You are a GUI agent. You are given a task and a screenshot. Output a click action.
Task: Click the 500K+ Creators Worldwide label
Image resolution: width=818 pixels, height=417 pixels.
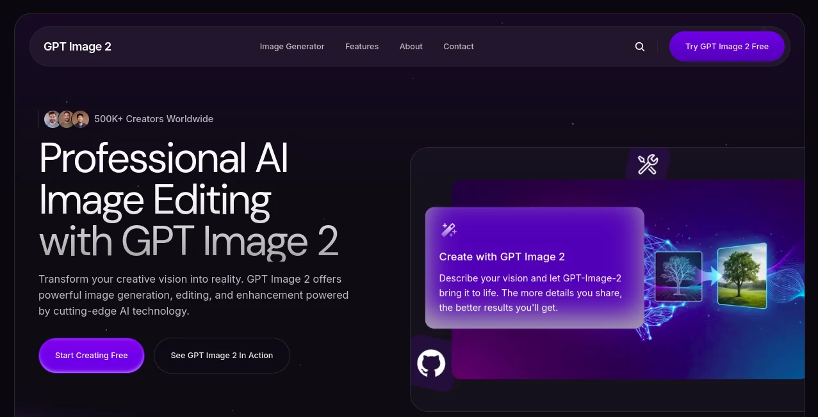[x=153, y=119]
